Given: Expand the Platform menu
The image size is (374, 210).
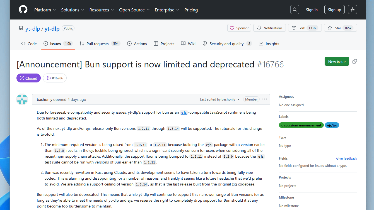Looking at the screenshot, I should [x=45, y=10].
